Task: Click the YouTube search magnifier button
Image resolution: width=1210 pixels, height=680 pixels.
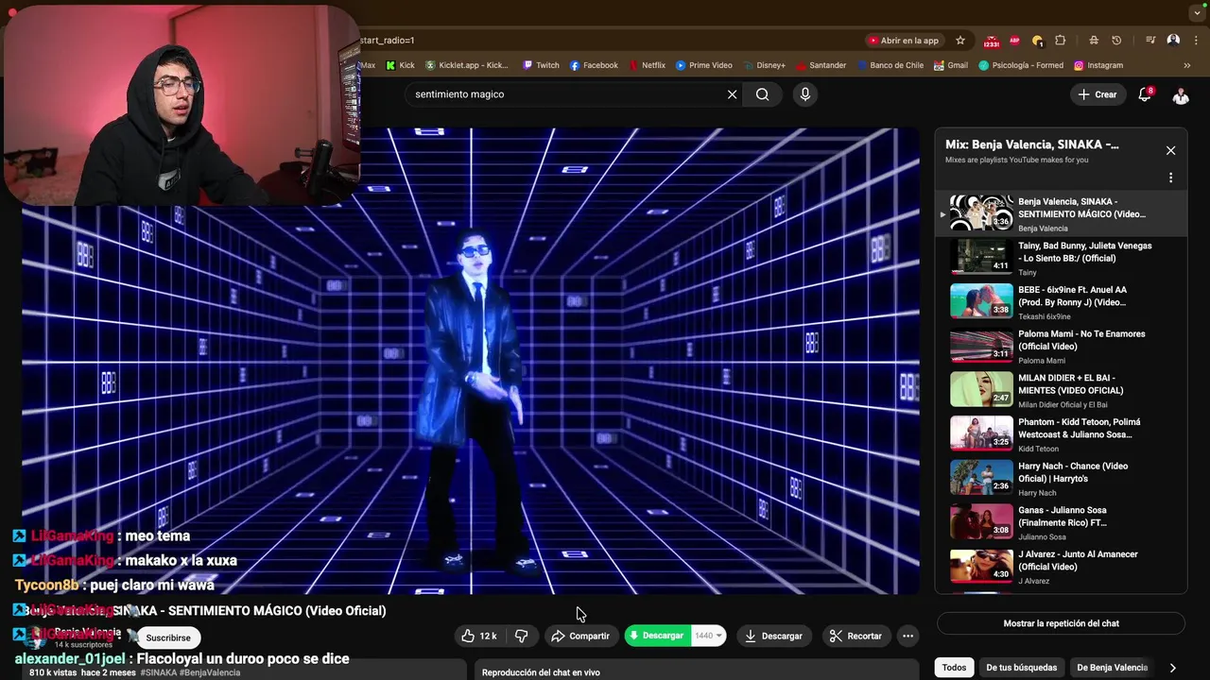Action: [762, 94]
